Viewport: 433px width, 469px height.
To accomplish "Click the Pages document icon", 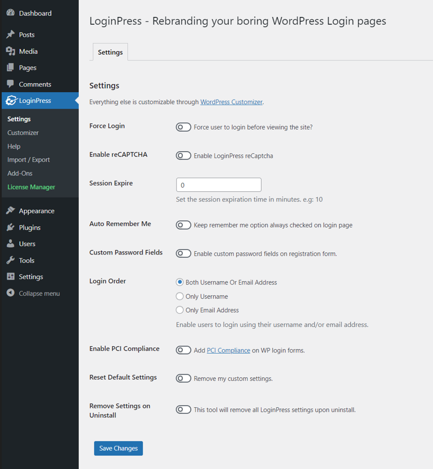I will coord(11,67).
